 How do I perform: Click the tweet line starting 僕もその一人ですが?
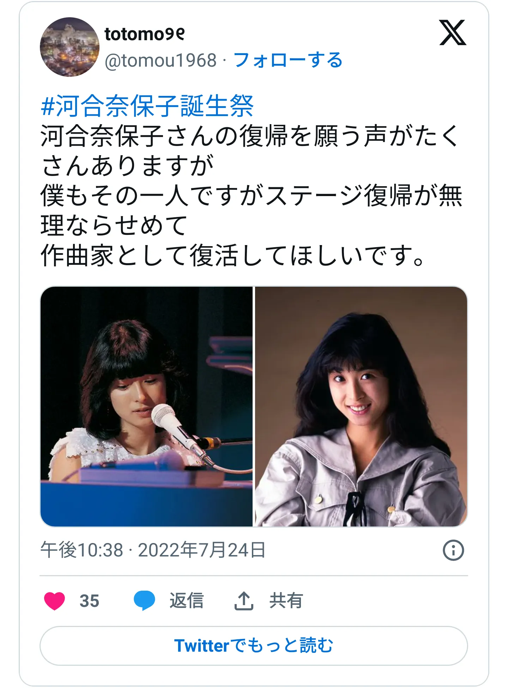(x=252, y=196)
